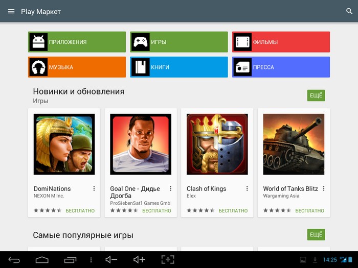358x268 pixels.
Task: Open the Goal One game artwork
Action: tap(141, 144)
